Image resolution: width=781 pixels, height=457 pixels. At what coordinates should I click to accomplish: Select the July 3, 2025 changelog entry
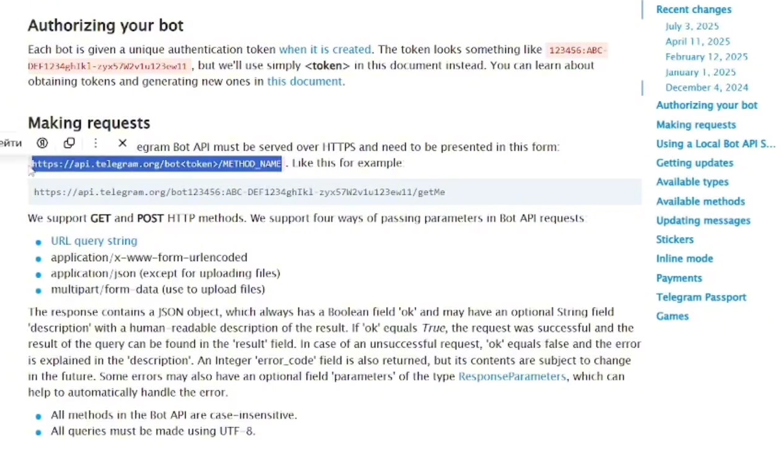[x=692, y=26]
